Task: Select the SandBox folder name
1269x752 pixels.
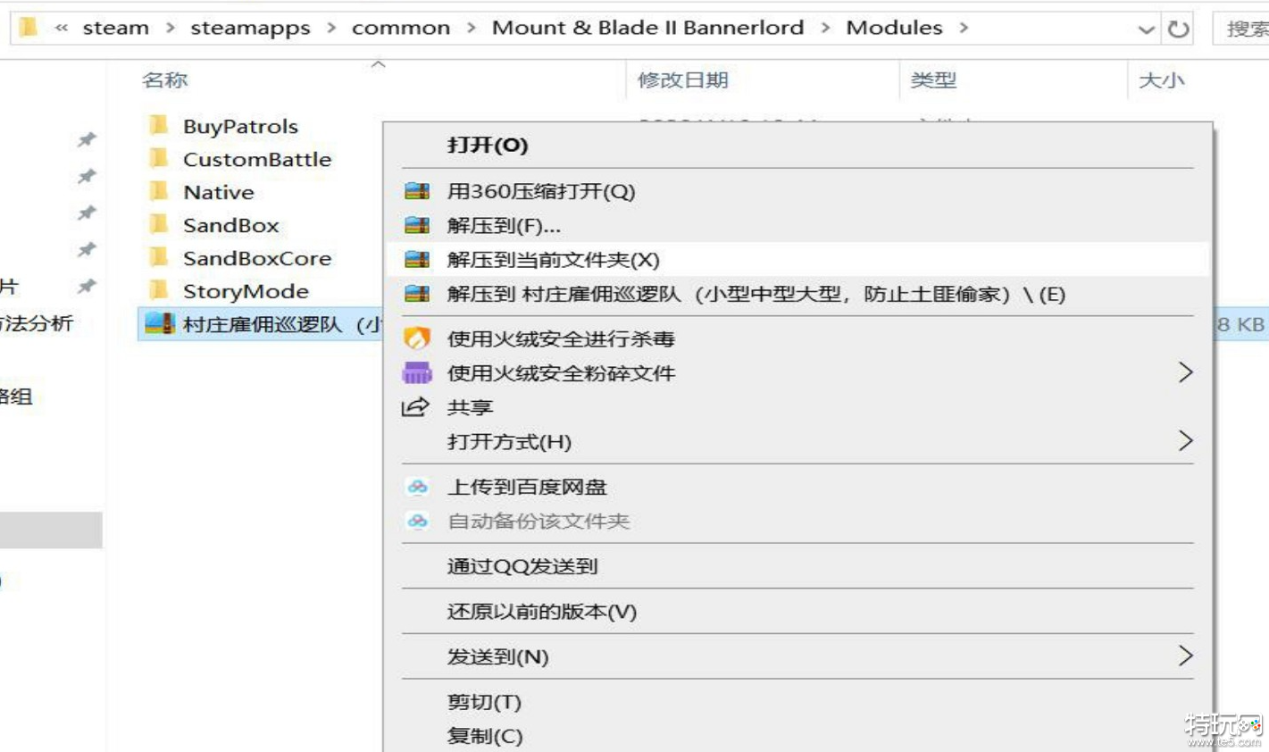Action: coord(231,225)
